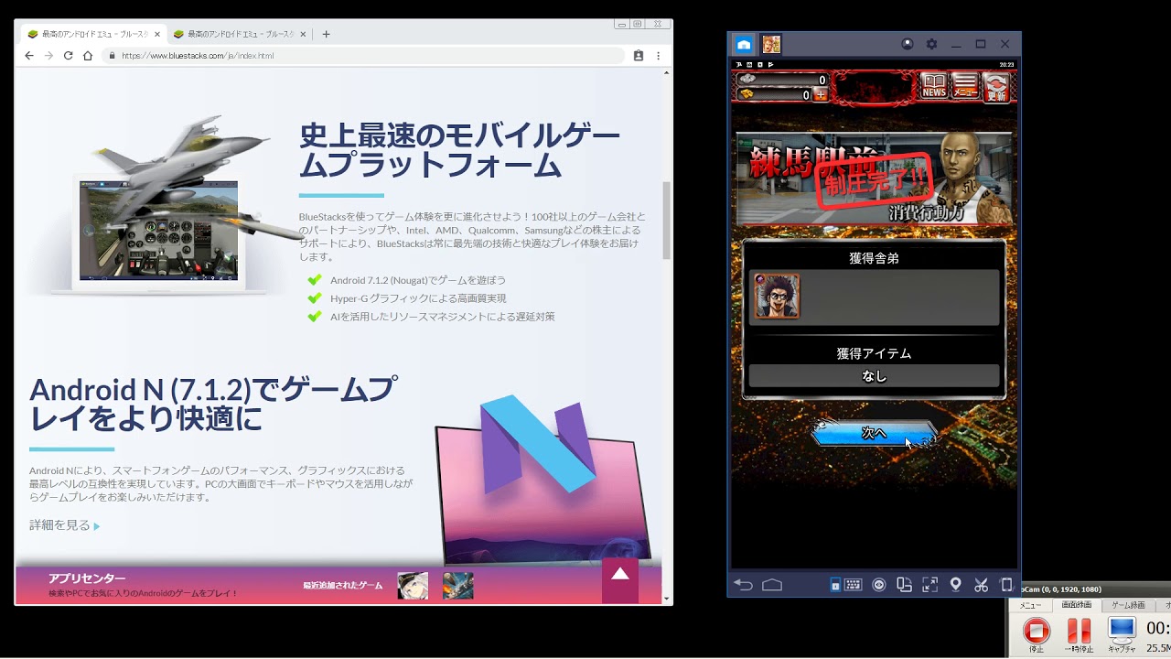
Task: Go forward in Chrome
Action: tap(48, 56)
